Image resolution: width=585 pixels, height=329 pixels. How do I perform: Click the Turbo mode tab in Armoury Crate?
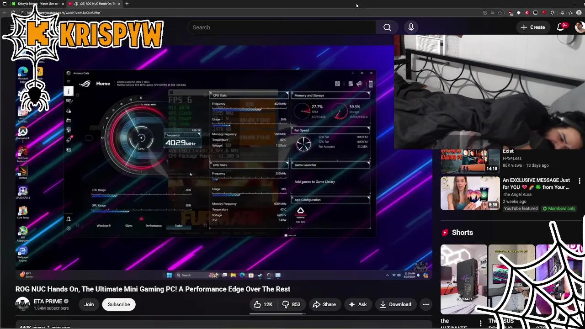point(179,226)
